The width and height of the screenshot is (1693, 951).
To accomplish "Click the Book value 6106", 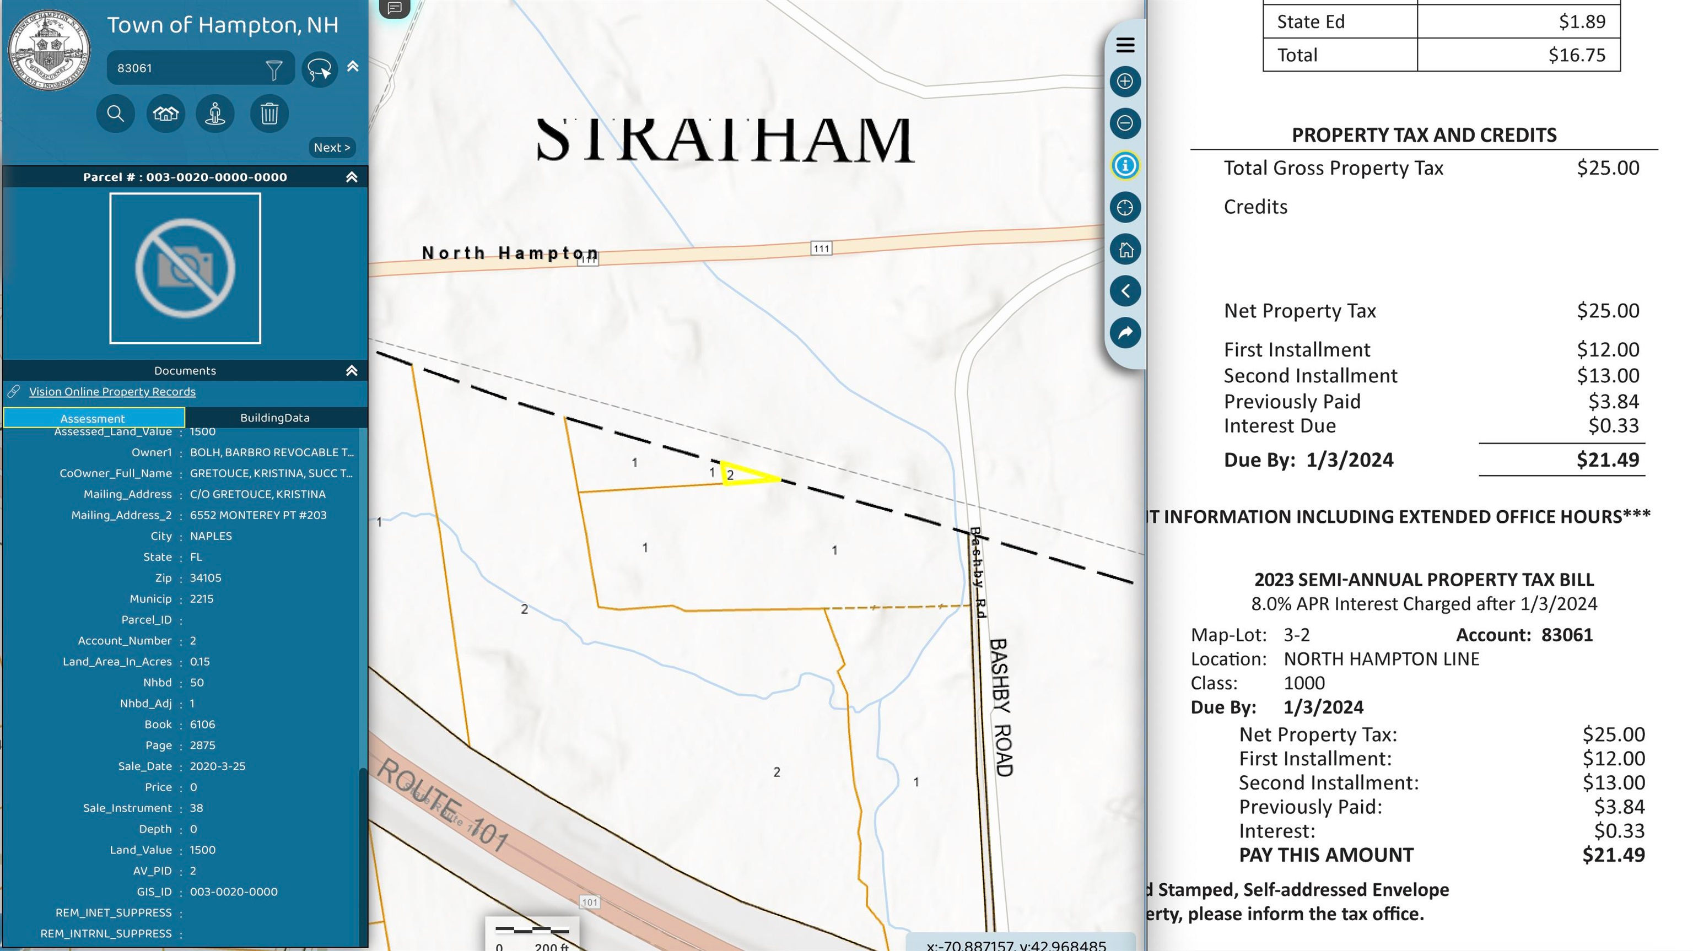I will (202, 724).
